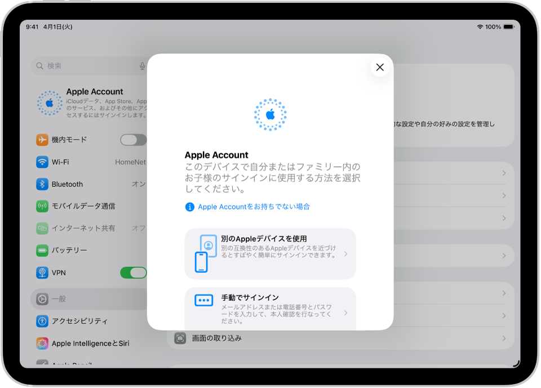Click the バッテリー icon in the sidebar
Viewport: 541px width, 388px height.
pos(42,250)
